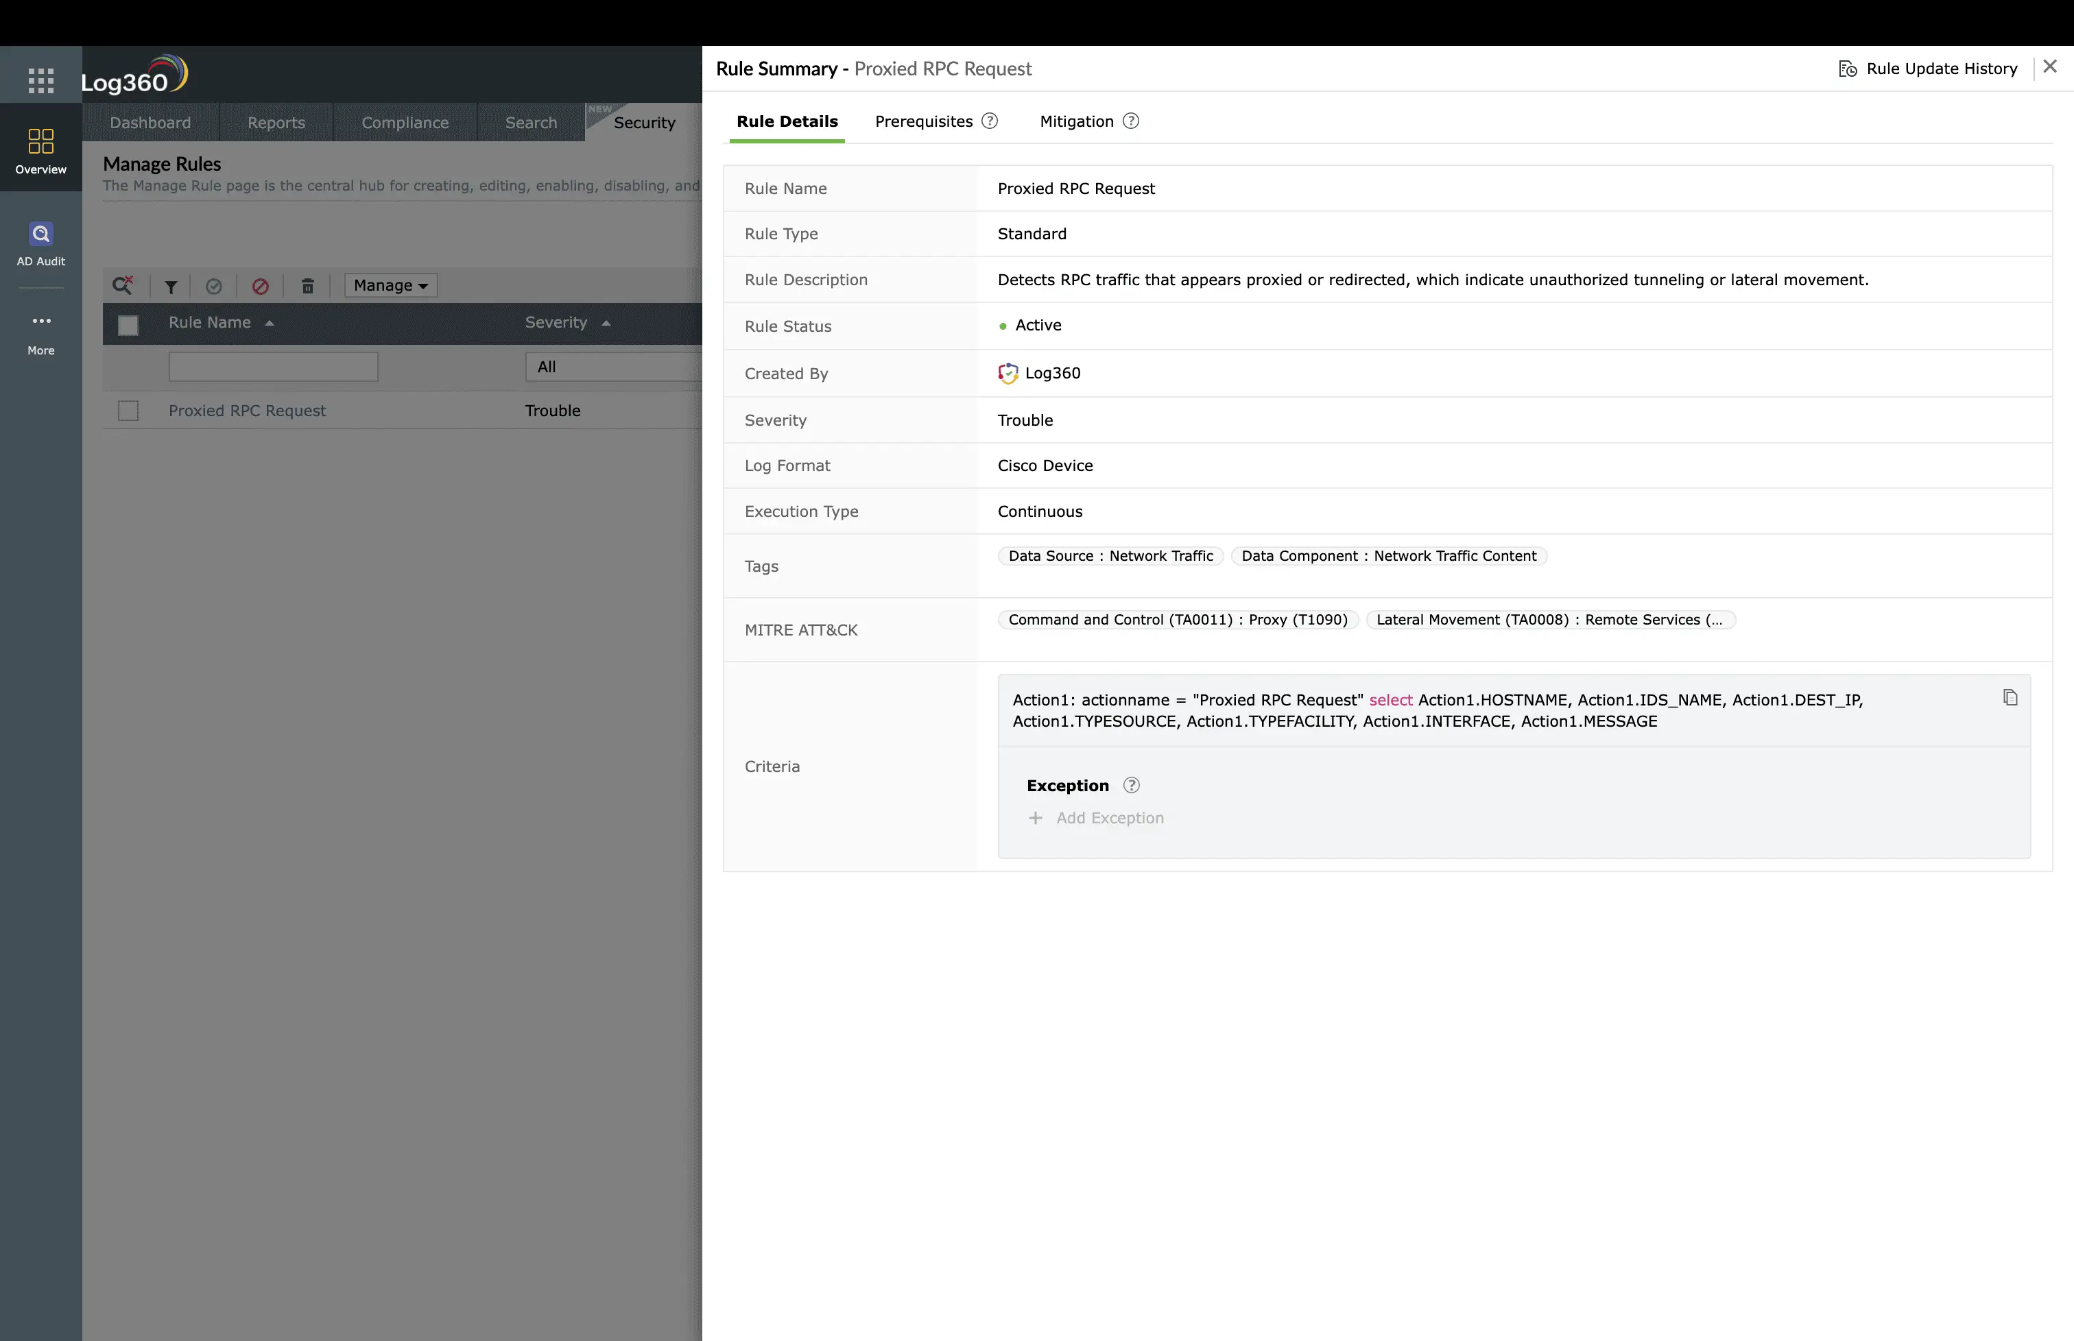Click Add Exception link

point(1110,819)
